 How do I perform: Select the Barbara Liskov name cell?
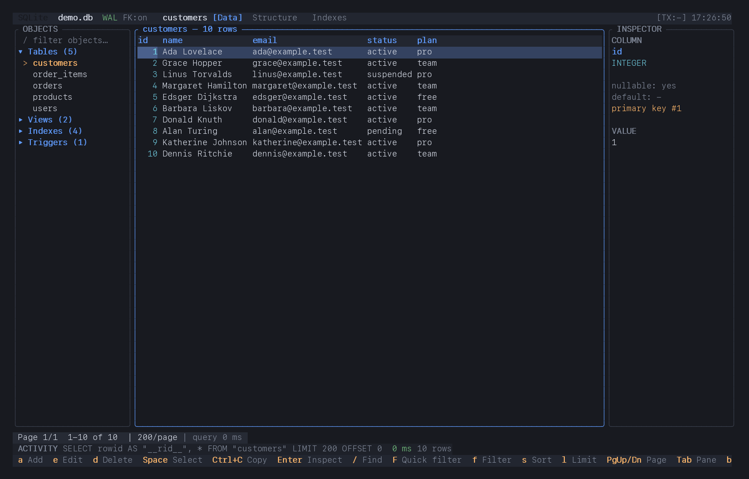click(197, 108)
